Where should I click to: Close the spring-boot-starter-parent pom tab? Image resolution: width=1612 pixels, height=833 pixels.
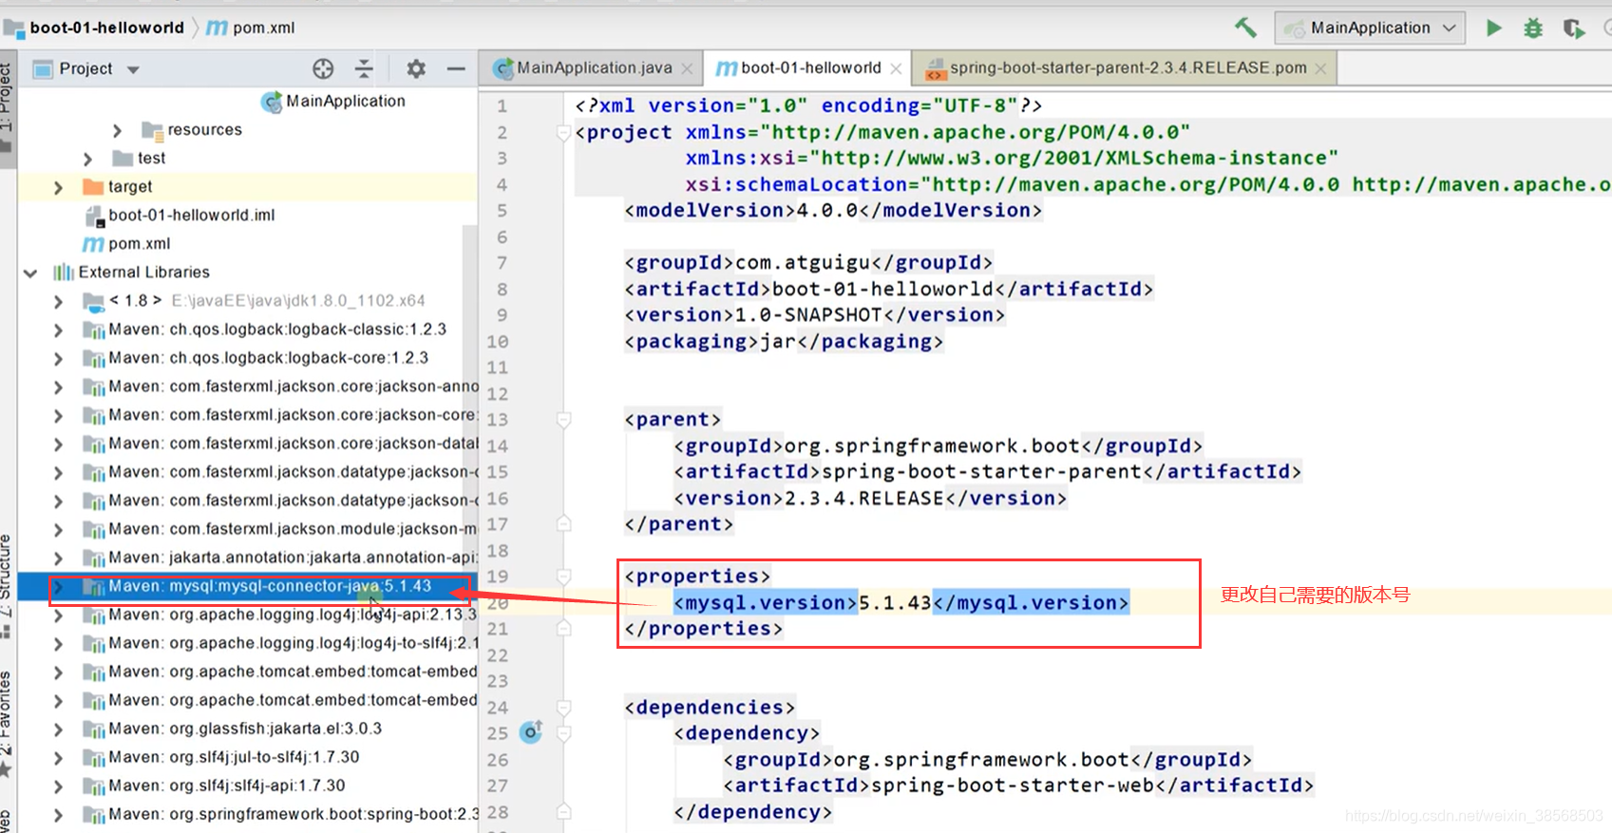[1320, 68]
